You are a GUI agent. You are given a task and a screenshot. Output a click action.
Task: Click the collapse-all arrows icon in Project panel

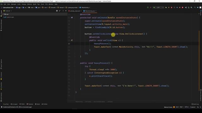coord(60,11)
